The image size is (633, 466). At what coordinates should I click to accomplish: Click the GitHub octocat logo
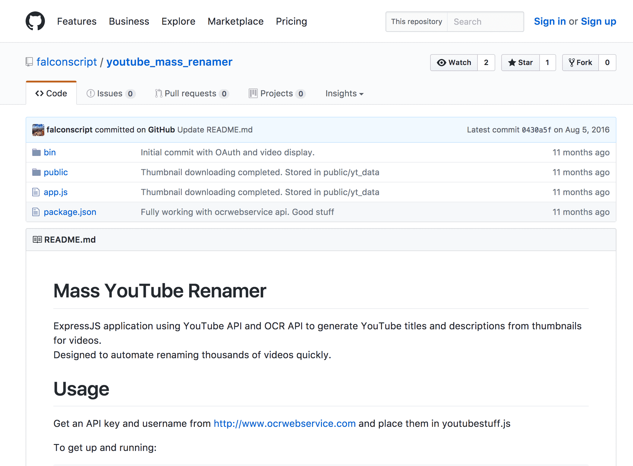pos(35,21)
